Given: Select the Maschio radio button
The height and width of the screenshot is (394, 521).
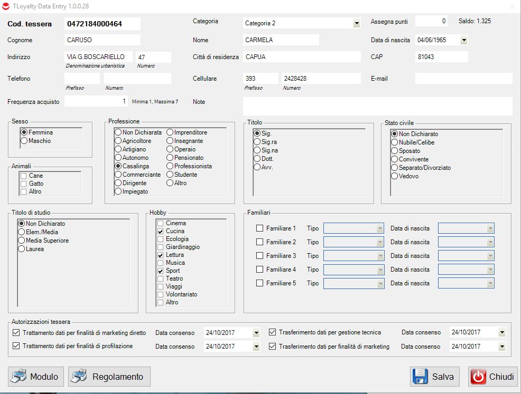Looking at the screenshot, I should tap(24, 141).
